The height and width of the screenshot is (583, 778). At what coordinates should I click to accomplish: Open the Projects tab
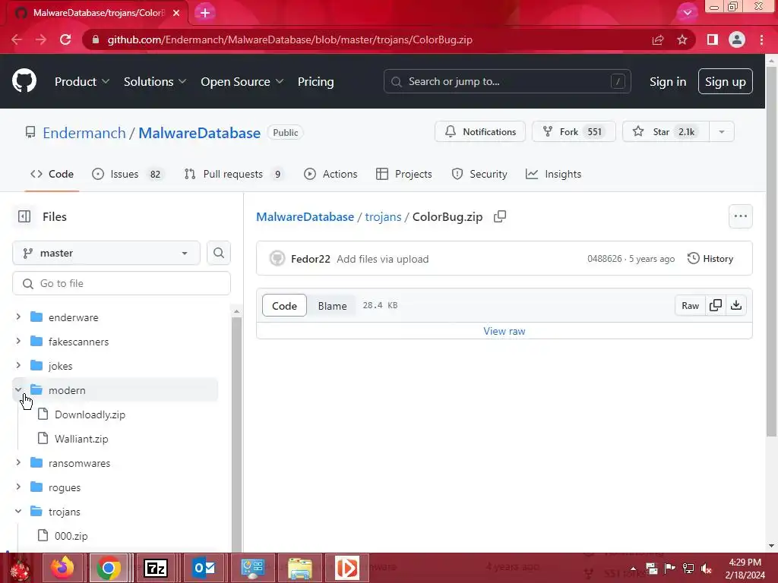pos(404,174)
